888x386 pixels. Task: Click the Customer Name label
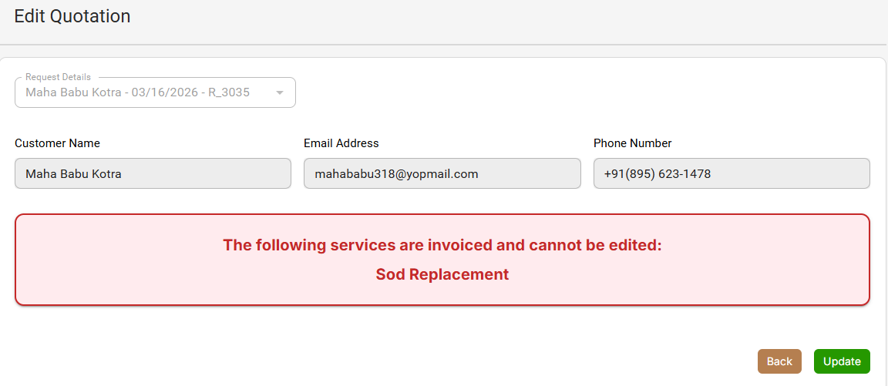(57, 143)
